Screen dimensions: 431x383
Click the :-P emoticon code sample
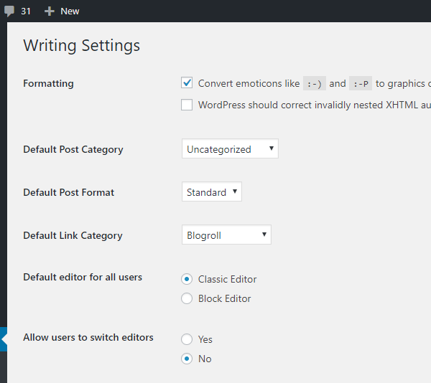pos(360,84)
